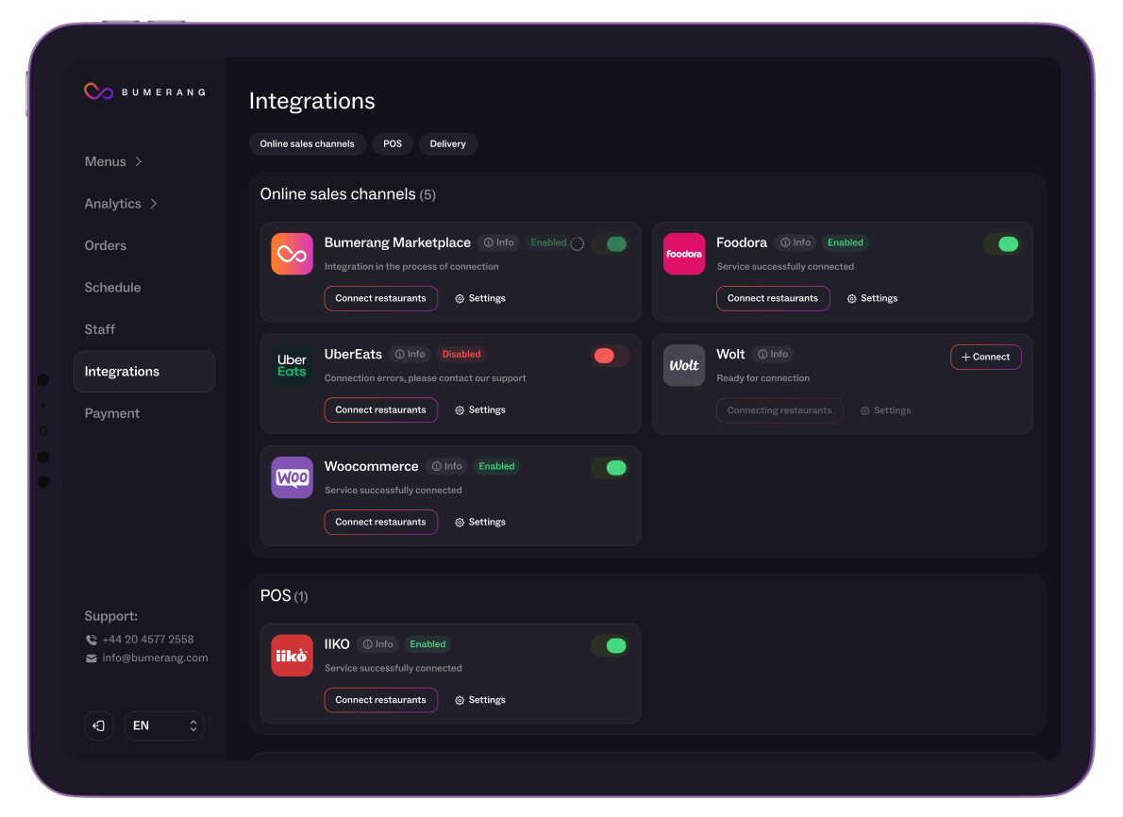Click the Enabled badge on IIKO
The width and height of the screenshot is (1123, 817).
point(427,644)
